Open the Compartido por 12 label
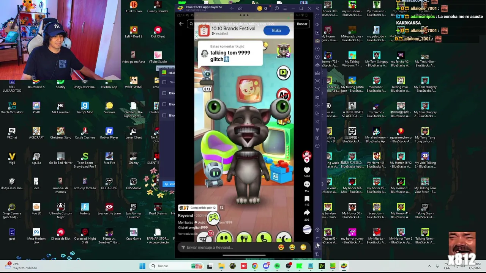 (197, 208)
